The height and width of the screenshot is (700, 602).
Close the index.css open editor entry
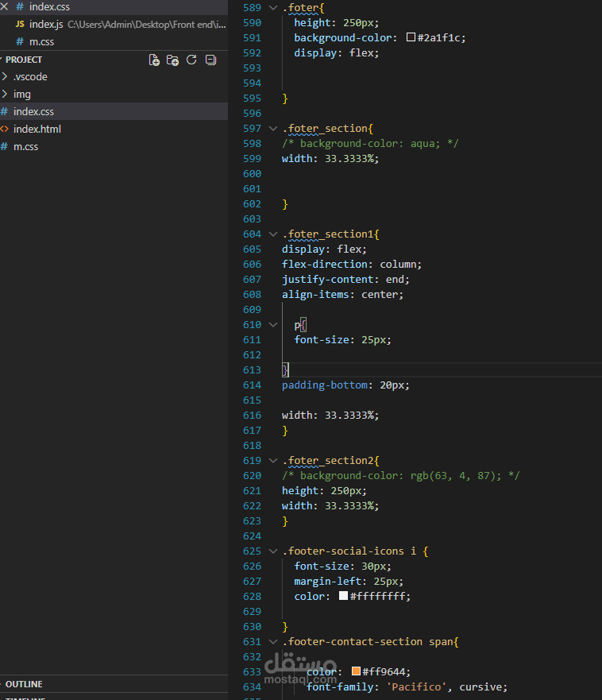click(x=5, y=6)
